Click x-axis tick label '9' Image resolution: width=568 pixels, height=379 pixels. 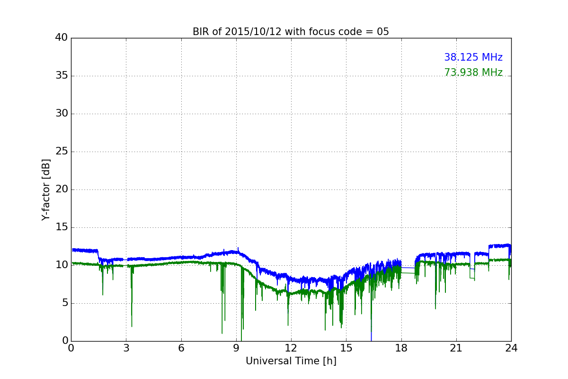click(x=236, y=348)
